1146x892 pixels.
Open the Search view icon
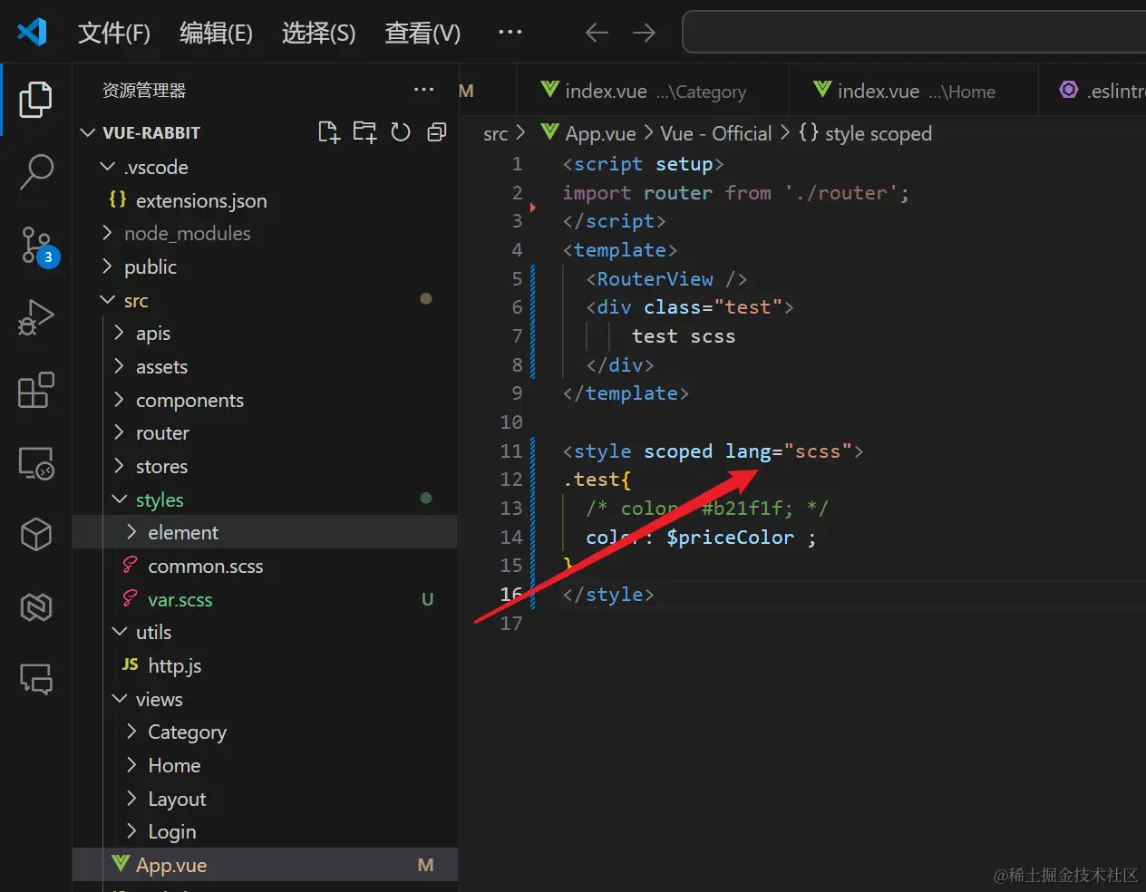click(x=35, y=171)
